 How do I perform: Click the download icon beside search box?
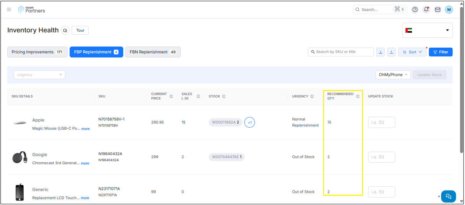pos(381,52)
